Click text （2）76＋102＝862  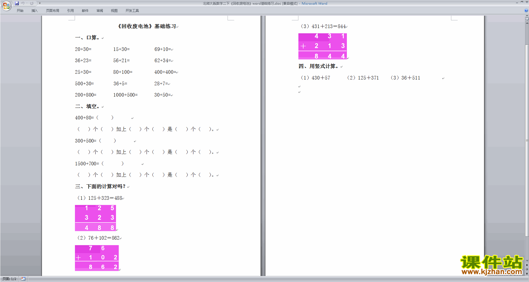(98, 238)
